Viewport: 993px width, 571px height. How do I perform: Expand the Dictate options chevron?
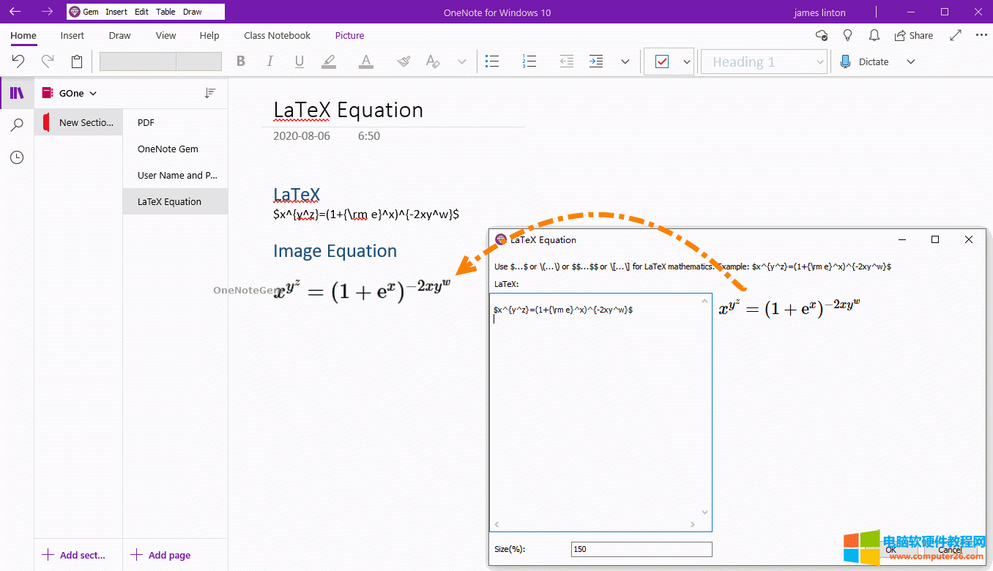point(911,61)
